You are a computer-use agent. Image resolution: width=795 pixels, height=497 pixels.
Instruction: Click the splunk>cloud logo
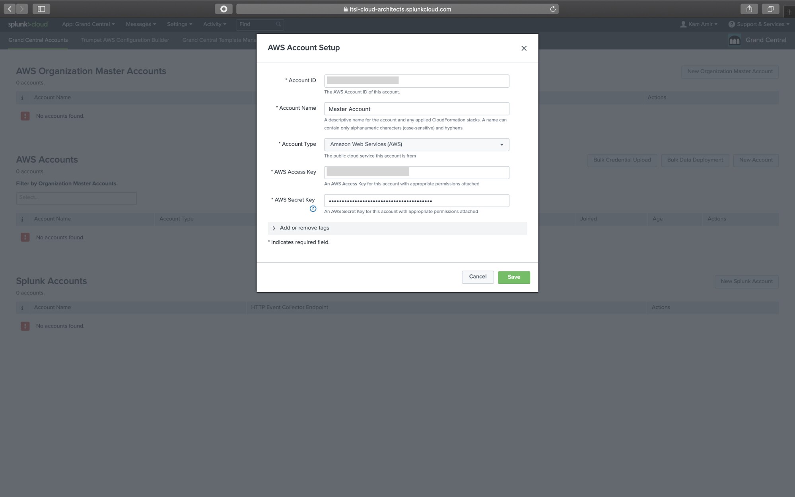(28, 24)
